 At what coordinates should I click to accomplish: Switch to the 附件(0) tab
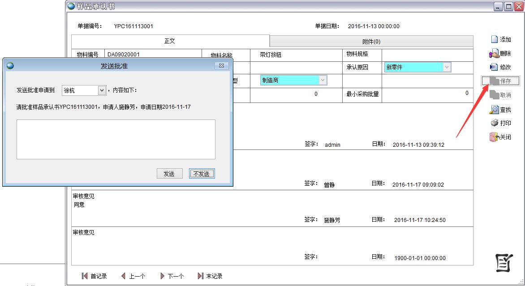click(370, 41)
